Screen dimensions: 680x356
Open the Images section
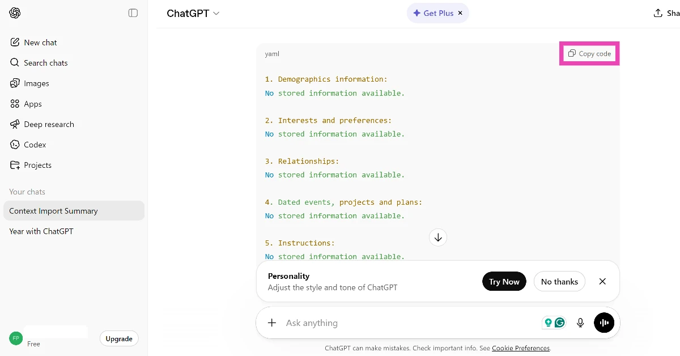[x=36, y=83]
